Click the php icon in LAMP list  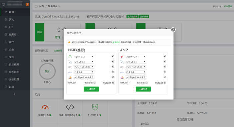(122, 72)
